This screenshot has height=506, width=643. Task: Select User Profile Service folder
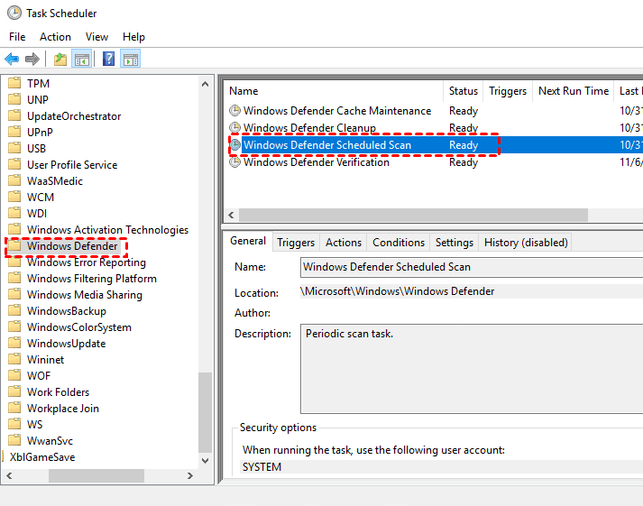(72, 165)
